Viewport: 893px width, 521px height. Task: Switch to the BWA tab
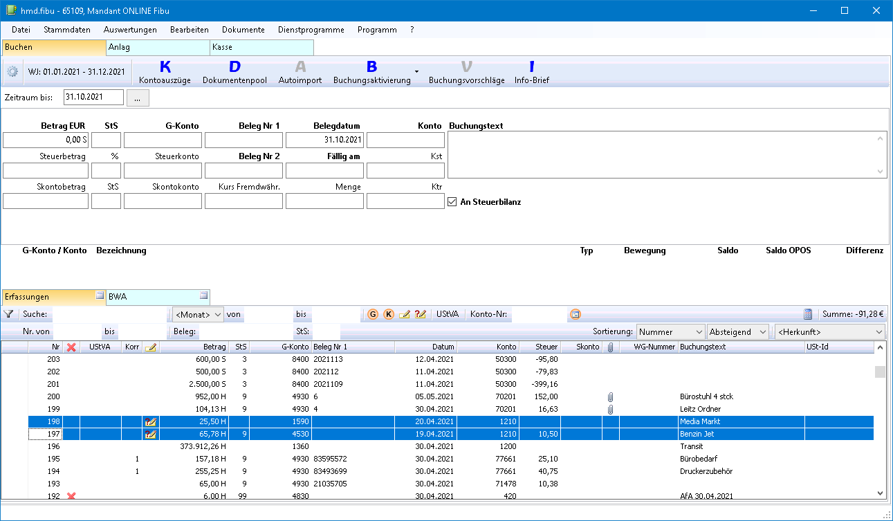point(158,297)
